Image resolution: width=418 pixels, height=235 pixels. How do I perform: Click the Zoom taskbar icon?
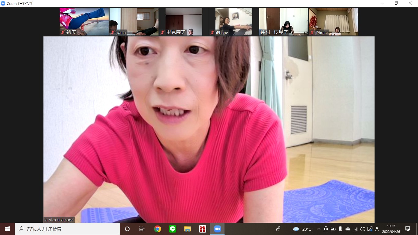click(218, 229)
